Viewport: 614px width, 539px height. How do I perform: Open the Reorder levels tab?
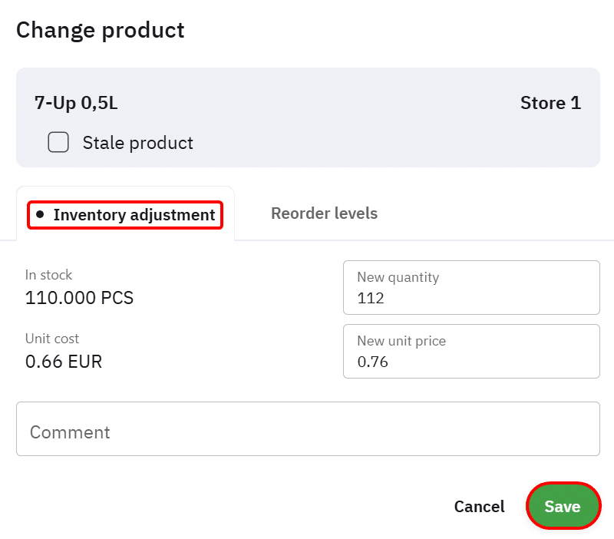[x=324, y=213]
